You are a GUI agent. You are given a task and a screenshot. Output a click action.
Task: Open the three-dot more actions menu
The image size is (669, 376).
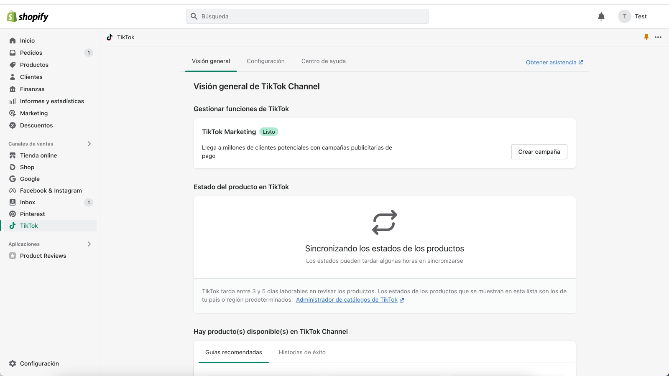[x=658, y=37]
